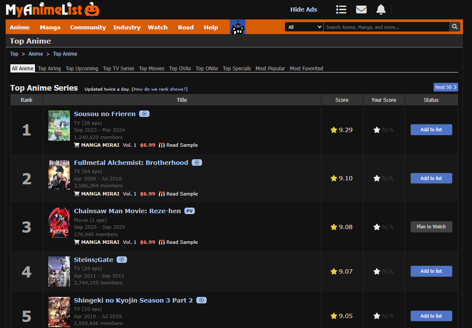The height and width of the screenshot is (328, 472).
Task: Click Read Sample book icon for Fullmetal Alchemist
Action: pos(162,194)
